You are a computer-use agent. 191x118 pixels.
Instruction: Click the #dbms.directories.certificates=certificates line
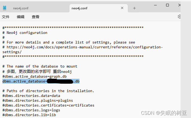[48, 105]
